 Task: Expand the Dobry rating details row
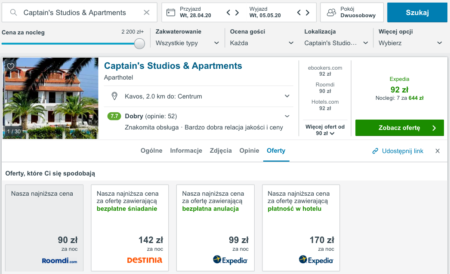tap(199, 116)
